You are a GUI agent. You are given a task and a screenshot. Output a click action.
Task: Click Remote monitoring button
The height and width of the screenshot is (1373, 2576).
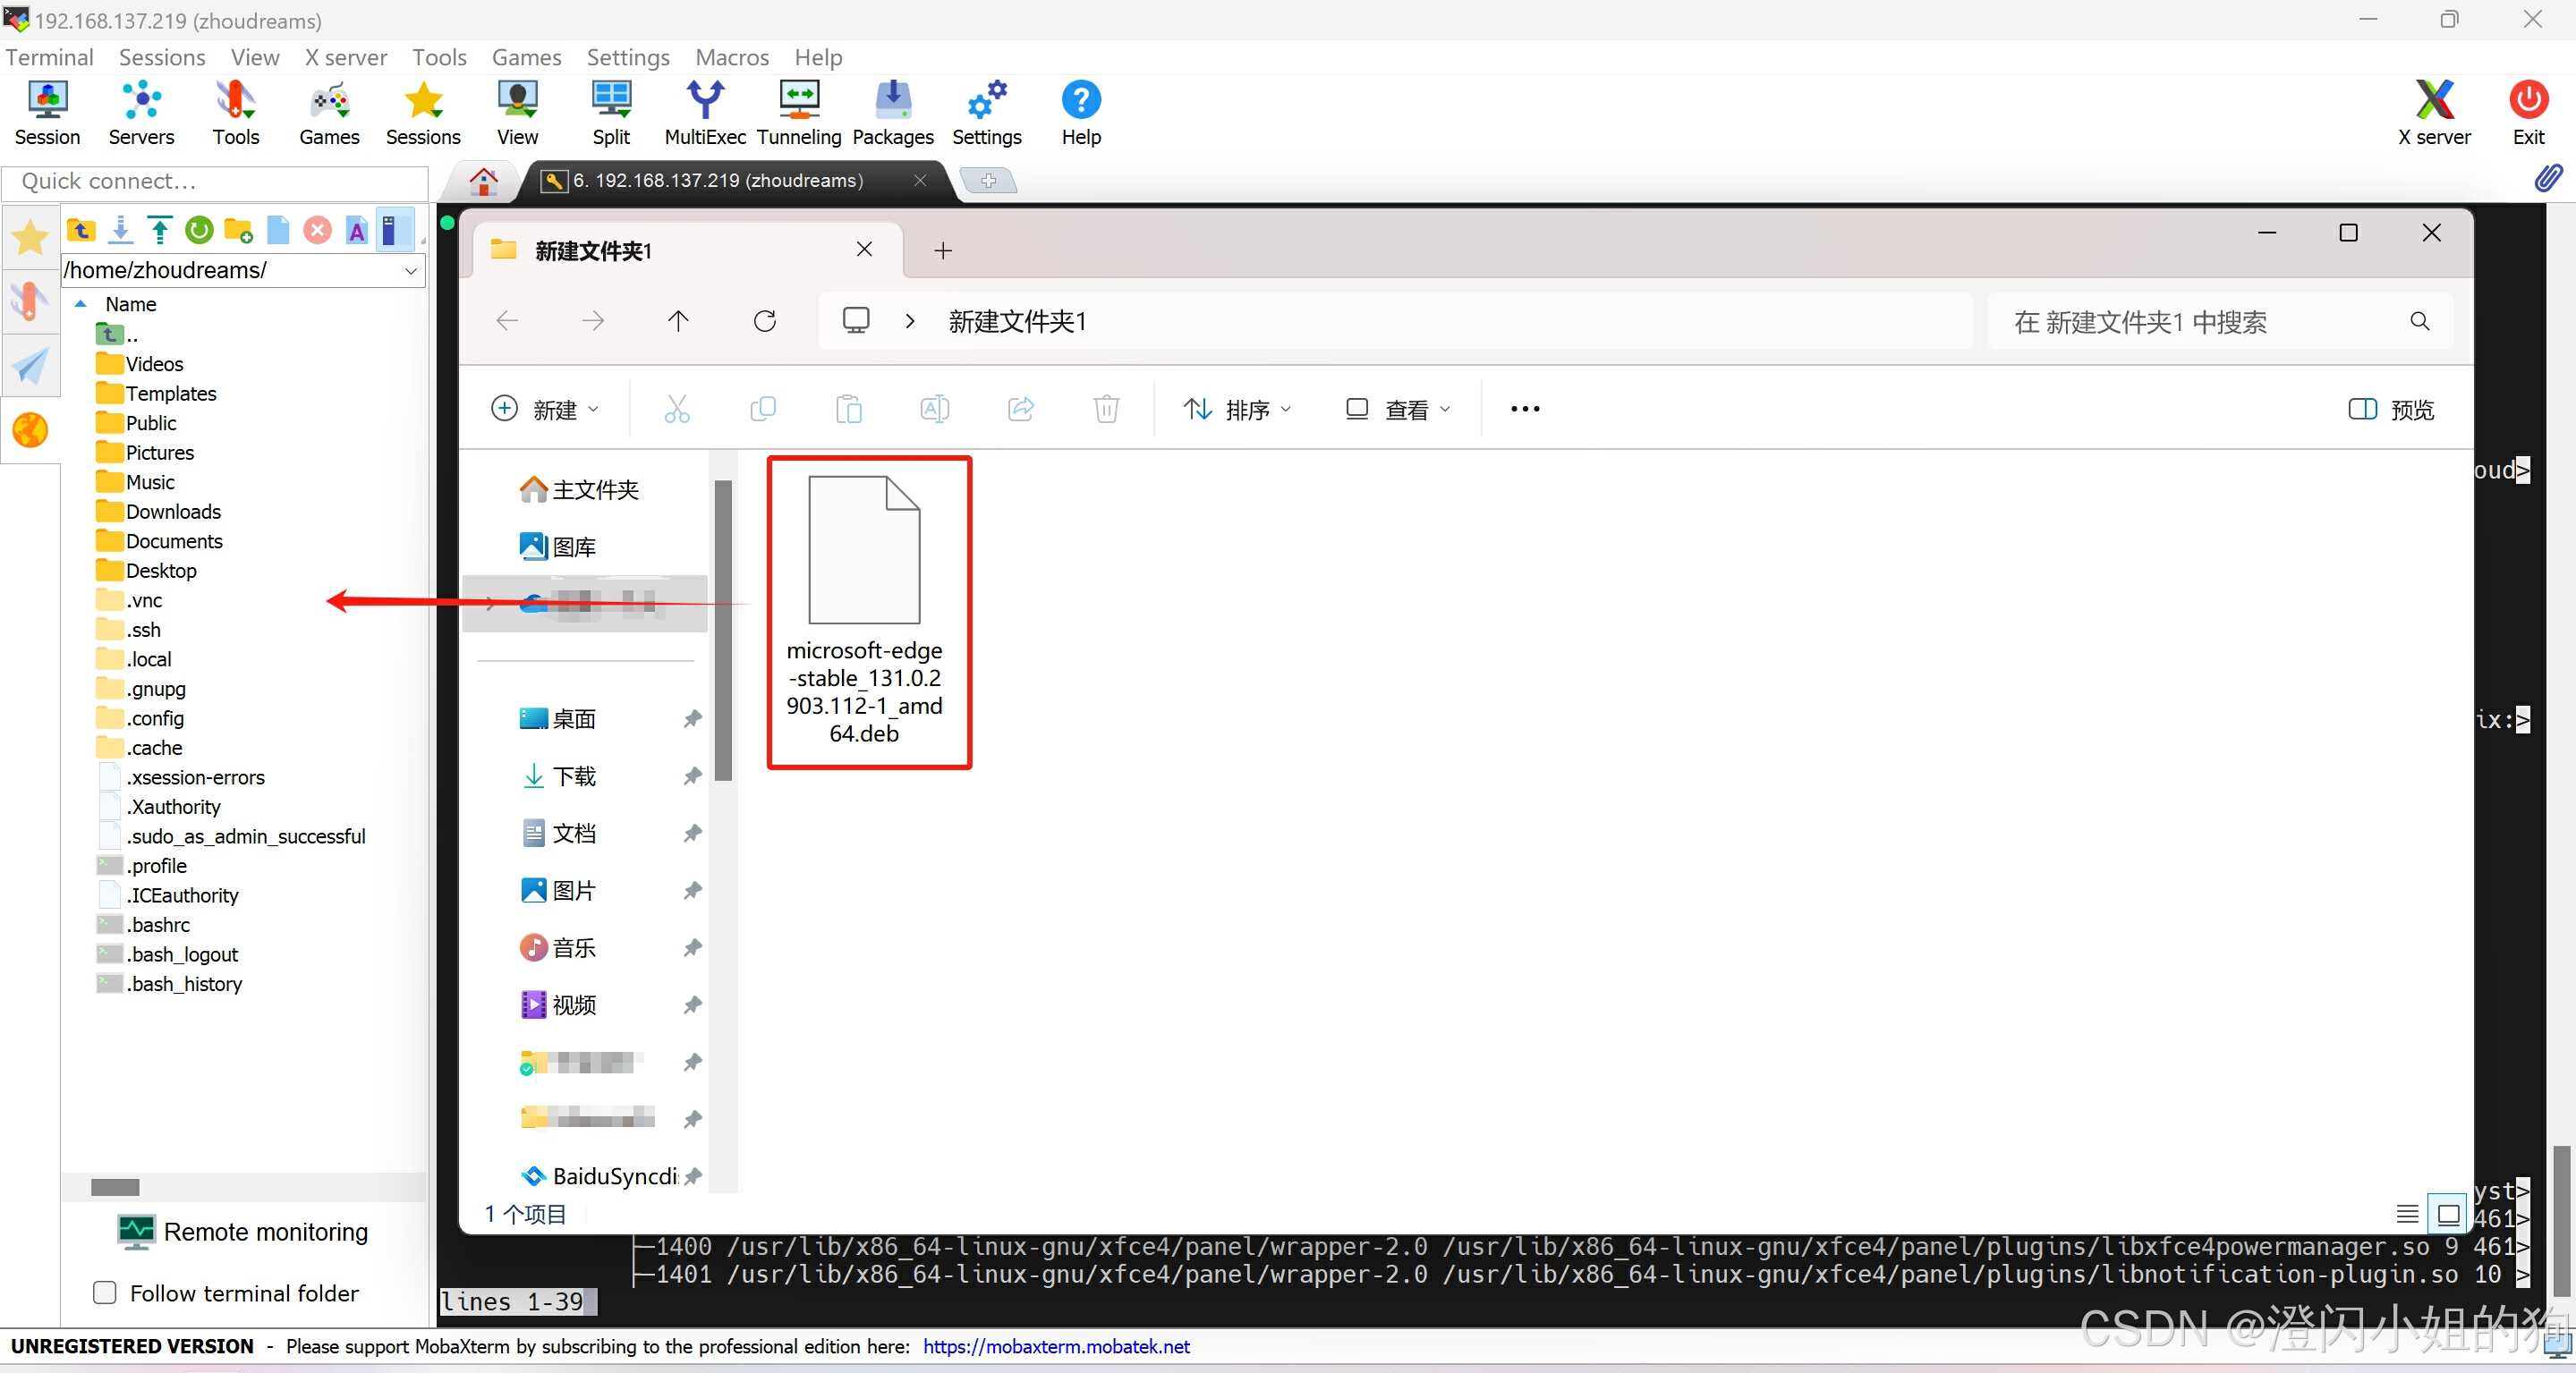243,1232
